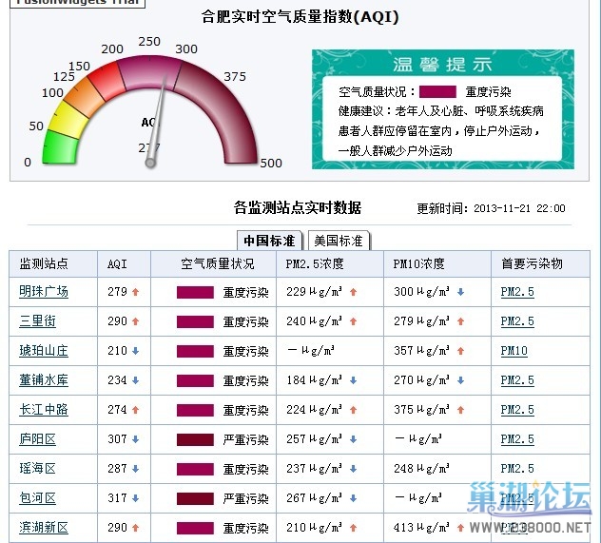Click the dark 严重污染 swatch in 庐阳区 row
This screenshot has width=601, height=543.
click(x=195, y=440)
